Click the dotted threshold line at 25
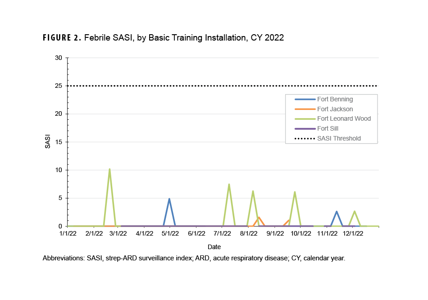428x300 pixels. (180, 86)
